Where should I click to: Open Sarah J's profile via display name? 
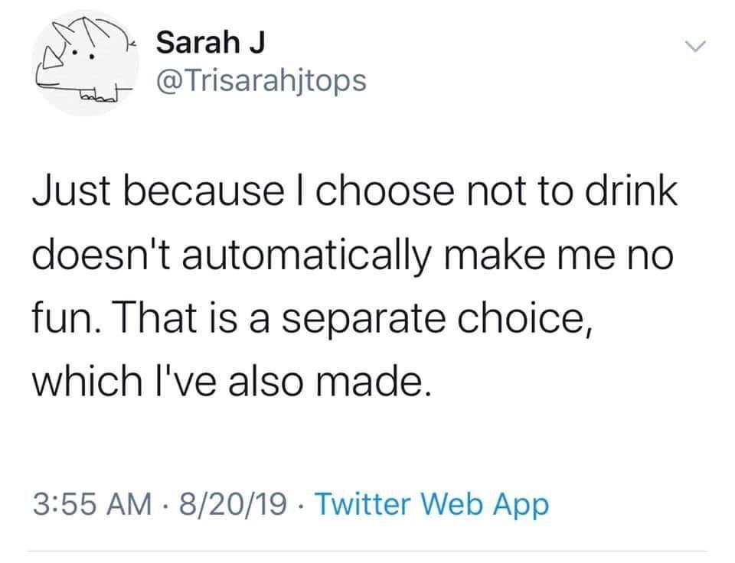tap(209, 43)
